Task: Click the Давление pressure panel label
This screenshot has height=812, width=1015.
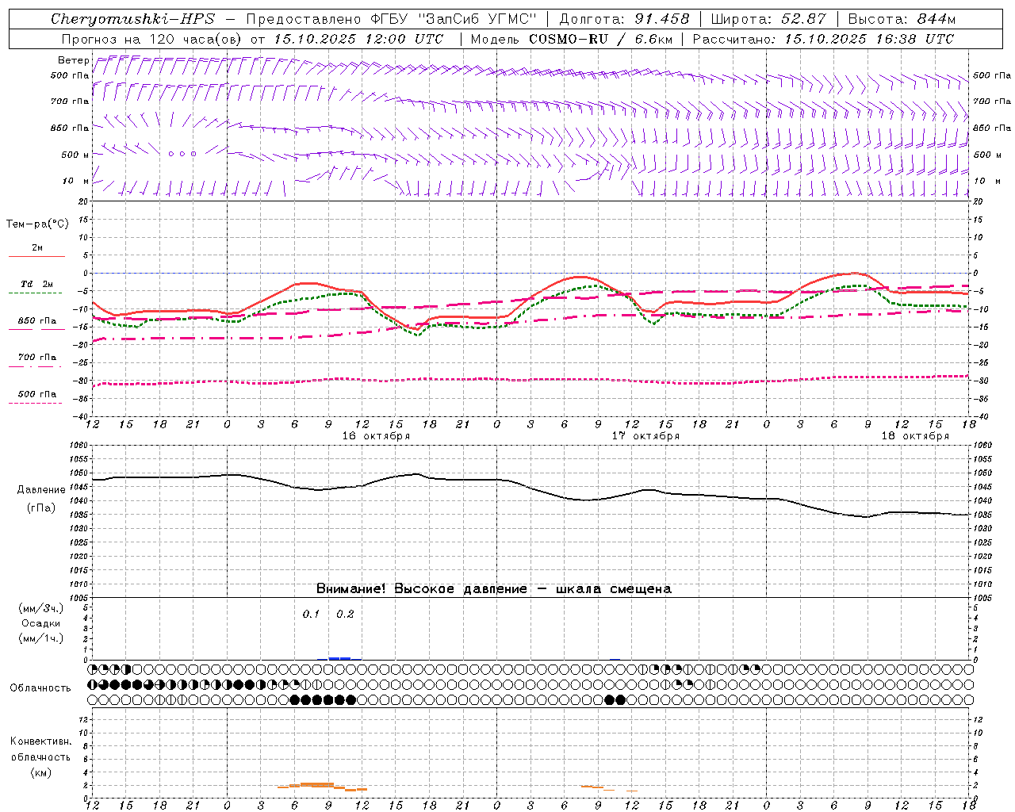Action: tap(41, 490)
